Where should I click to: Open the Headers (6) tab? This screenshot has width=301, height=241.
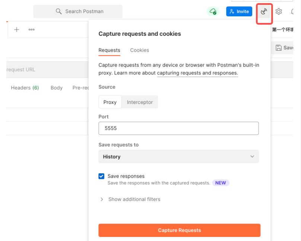(25, 88)
